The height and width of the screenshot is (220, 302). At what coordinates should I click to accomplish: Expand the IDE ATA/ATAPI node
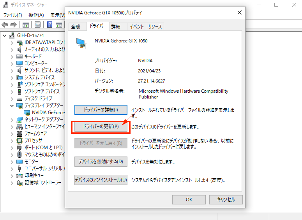12,43
